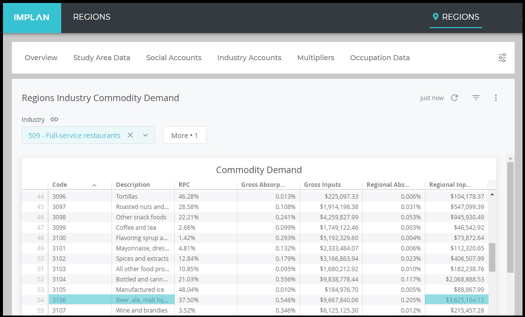Select the Spices and extracts cell
This screenshot has width=525, height=317.
[x=143, y=258]
